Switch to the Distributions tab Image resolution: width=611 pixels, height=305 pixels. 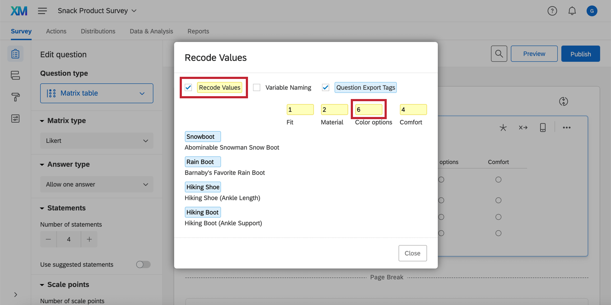(98, 31)
